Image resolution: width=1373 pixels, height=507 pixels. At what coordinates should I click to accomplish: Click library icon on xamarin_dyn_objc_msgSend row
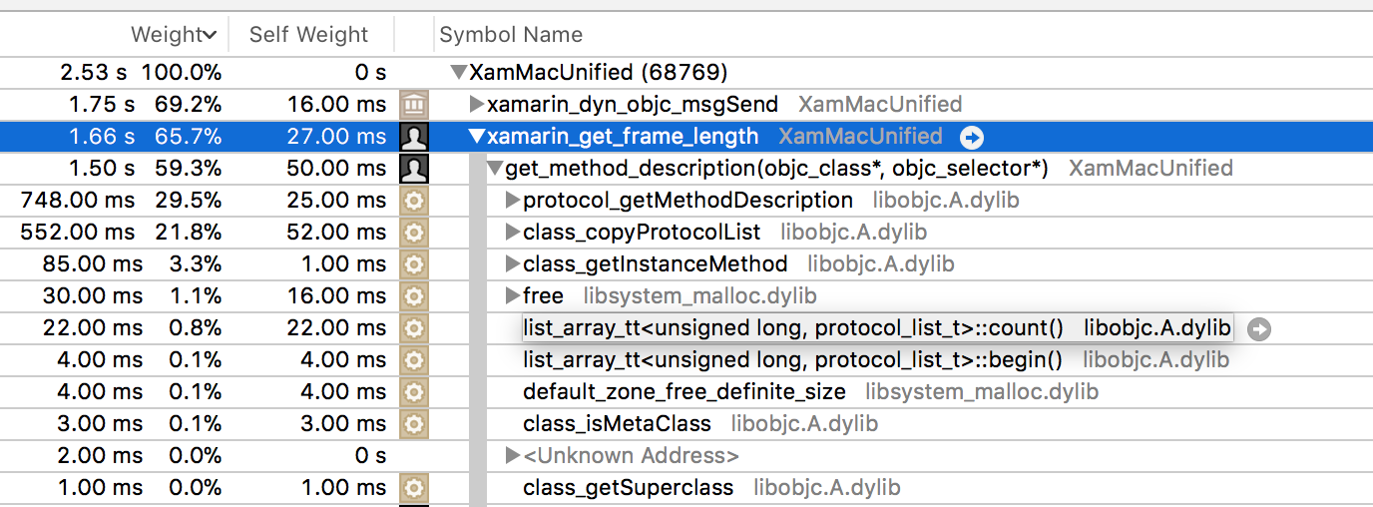click(413, 105)
